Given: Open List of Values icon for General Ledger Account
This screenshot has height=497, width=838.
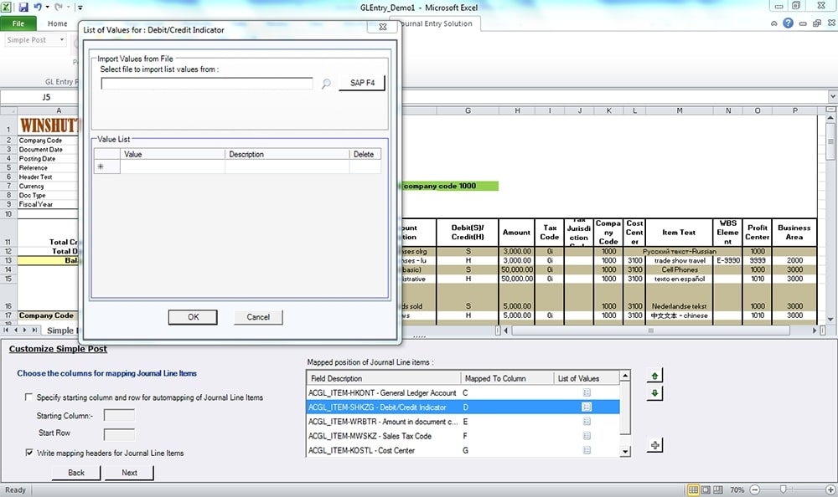Looking at the screenshot, I should (587, 392).
